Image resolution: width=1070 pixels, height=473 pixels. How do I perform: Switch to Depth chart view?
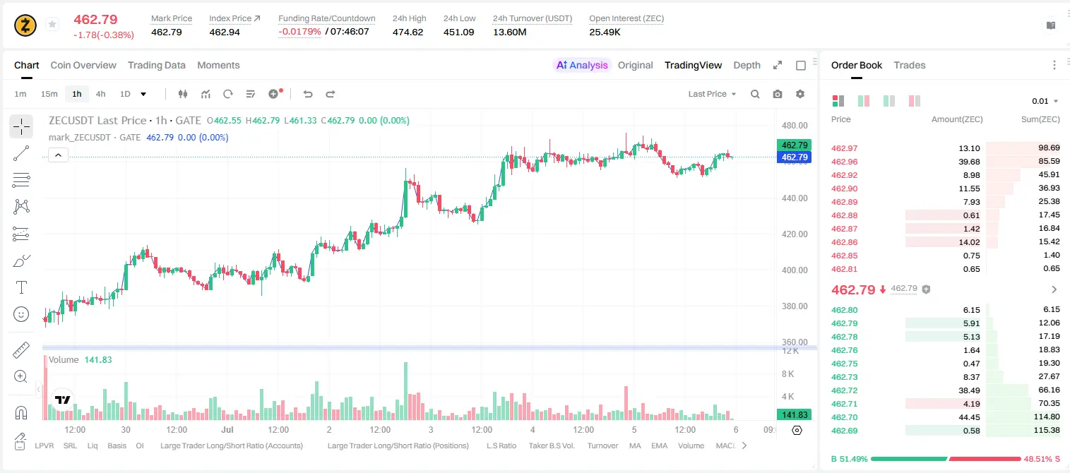[747, 65]
